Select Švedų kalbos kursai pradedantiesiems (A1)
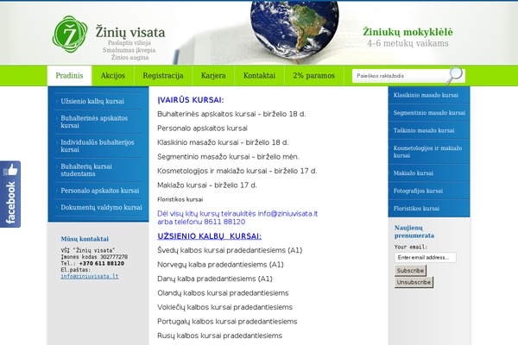The image size is (518, 345). (x=230, y=251)
